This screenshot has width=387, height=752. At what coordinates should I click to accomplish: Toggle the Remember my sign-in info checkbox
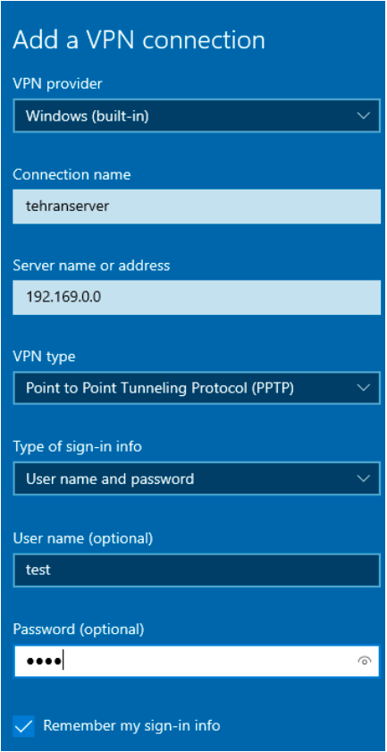point(23,725)
